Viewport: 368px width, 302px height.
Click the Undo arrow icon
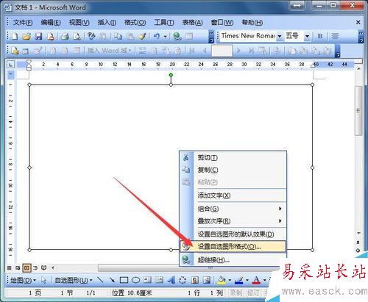[x=157, y=37]
